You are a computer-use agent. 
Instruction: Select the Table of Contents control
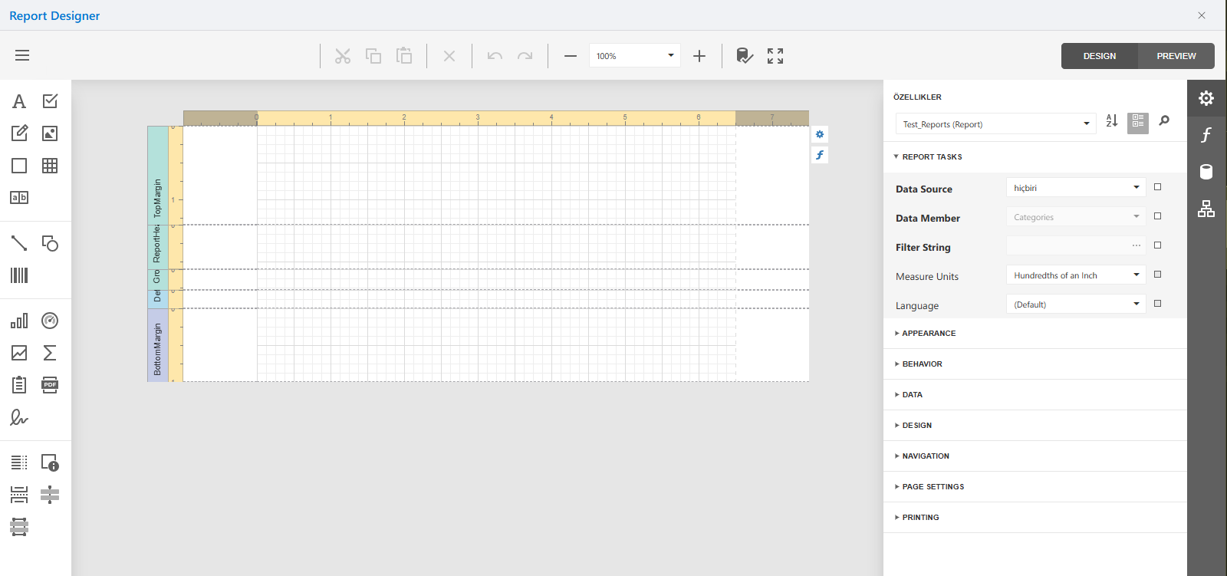tap(19, 462)
